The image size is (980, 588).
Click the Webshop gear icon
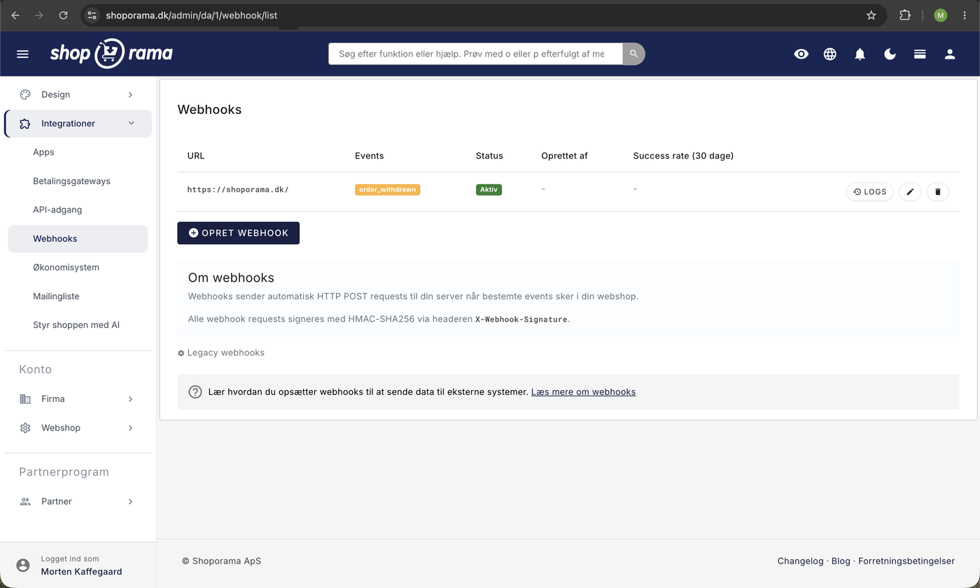(25, 428)
